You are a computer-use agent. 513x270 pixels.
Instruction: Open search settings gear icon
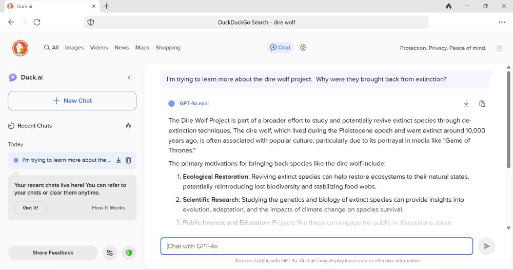(303, 48)
